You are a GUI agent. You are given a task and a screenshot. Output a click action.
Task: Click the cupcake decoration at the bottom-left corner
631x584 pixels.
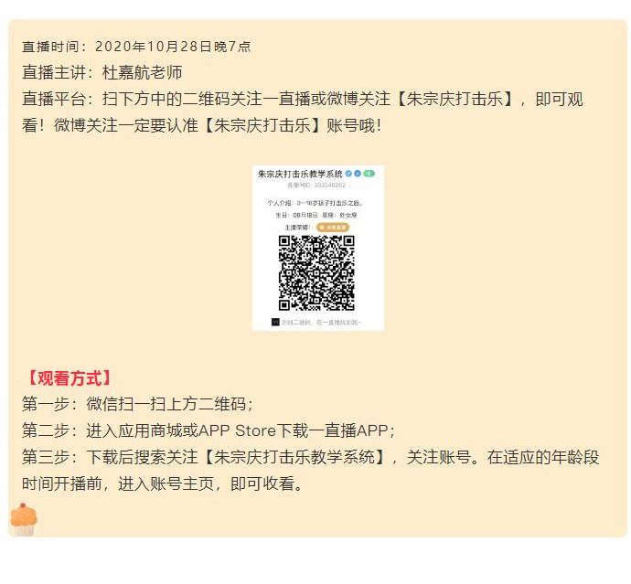point(24,519)
